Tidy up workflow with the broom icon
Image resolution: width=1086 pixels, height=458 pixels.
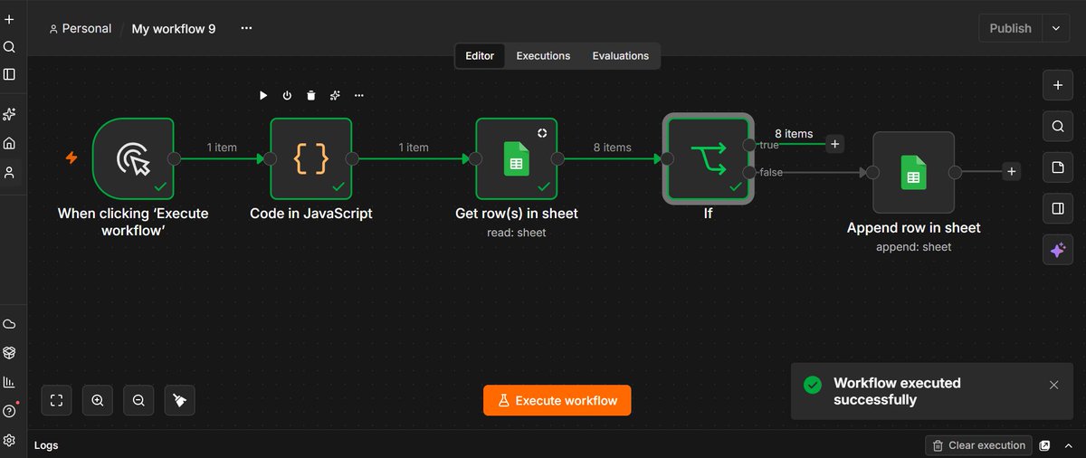tap(180, 400)
